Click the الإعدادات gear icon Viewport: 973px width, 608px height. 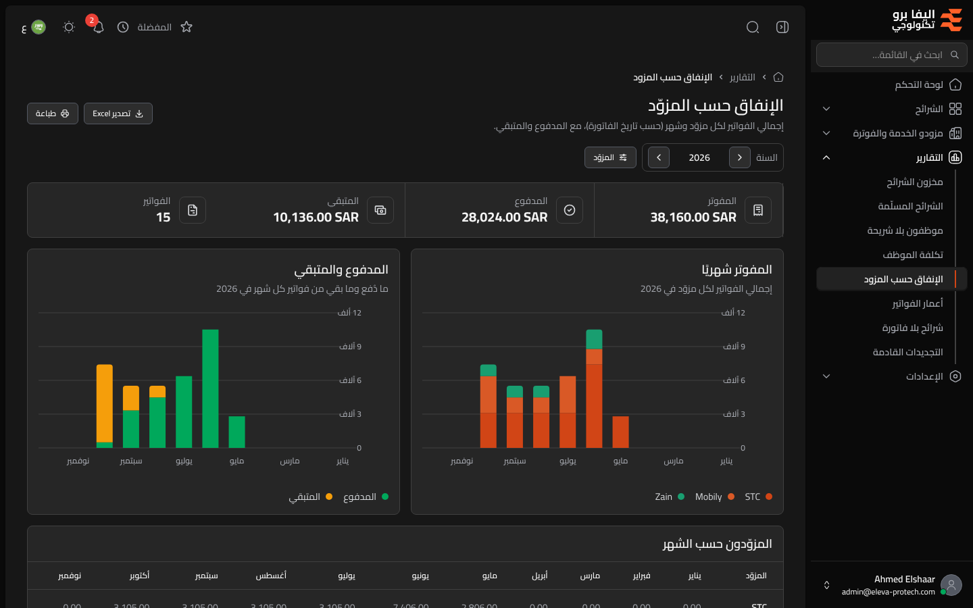[955, 376]
